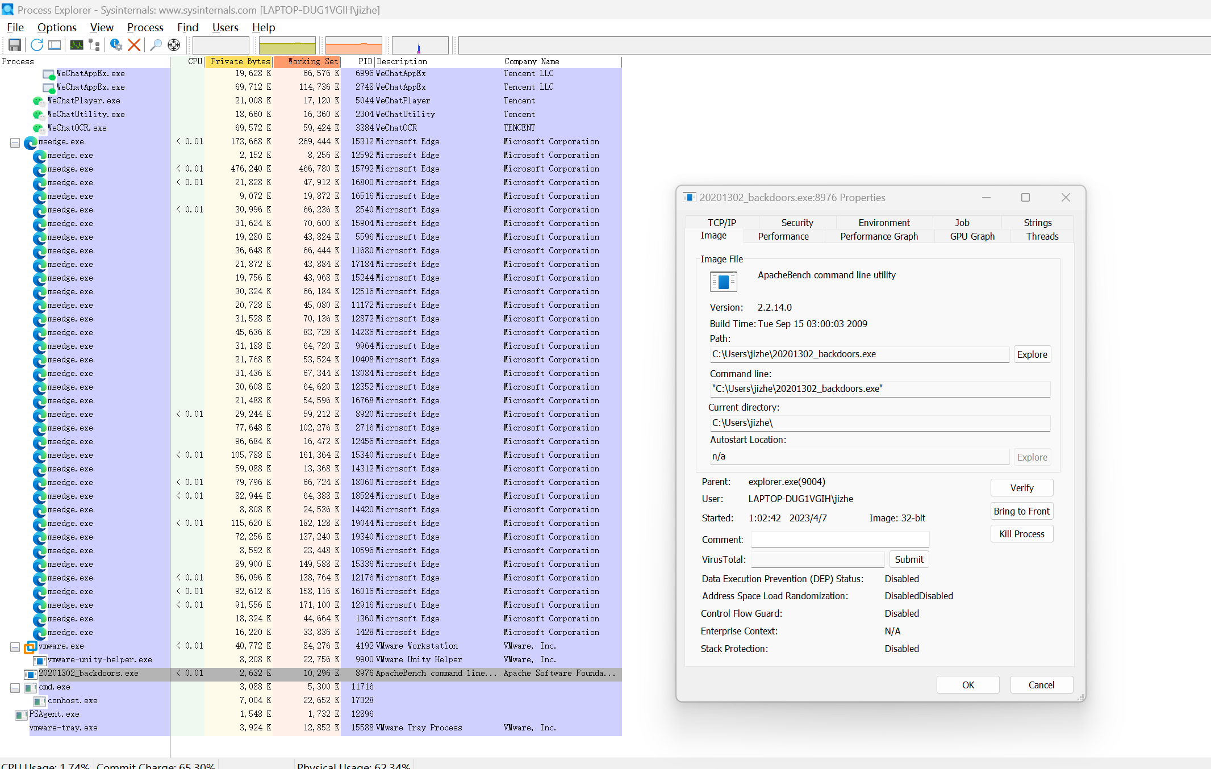The width and height of the screenshot is (1211, 769).
Task: Click the cmd.exe process icon
Action: tap(31, 687)
